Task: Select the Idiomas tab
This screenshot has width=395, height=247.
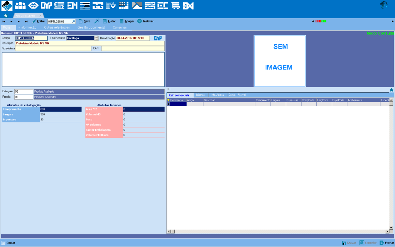Action: (200, 95)
